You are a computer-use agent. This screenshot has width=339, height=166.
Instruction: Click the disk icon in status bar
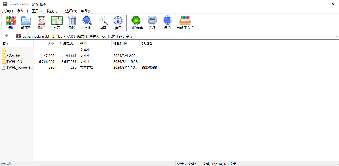tap(4, 164)
